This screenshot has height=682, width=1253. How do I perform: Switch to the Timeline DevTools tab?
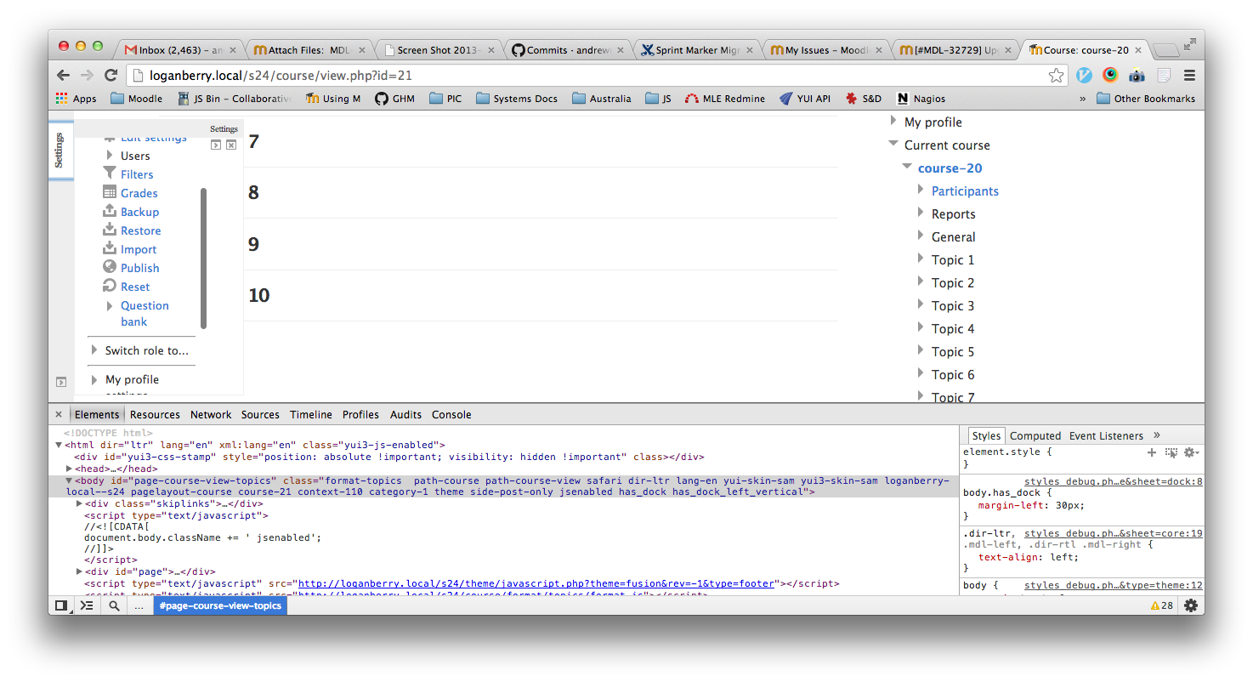pyautogui.click(x=311, y=414)
